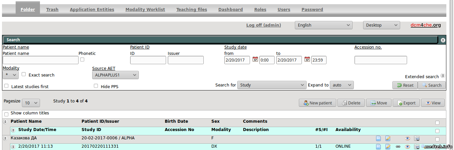Image resolution: width=454 pixels, height=150 pixels.
Task: Collapse the Казакова ДА patient row
Action: (5, 138)
